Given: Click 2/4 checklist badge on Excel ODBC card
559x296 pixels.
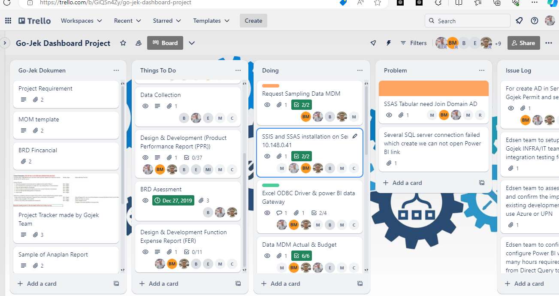Looking at the screenshot, I should click(320, 213).
